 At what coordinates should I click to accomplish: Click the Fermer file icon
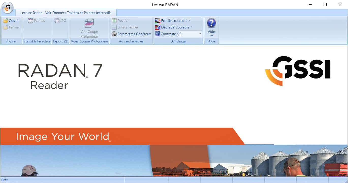(x=6, y=27)
